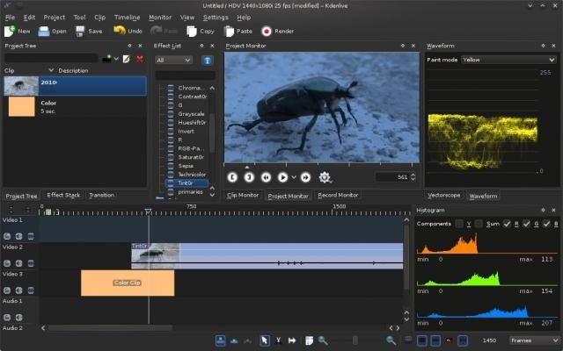This screenshot has height=351, width=563.
Task: Click the New project toolbar button
Action: click(17, 32)
